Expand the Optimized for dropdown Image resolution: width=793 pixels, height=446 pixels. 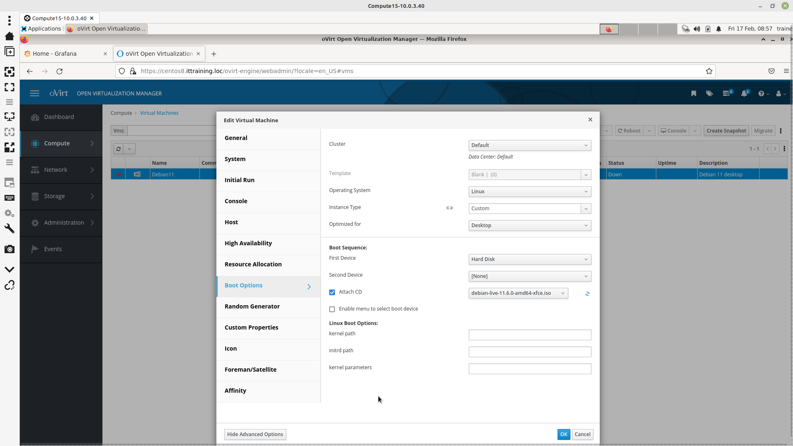(x=529, y=225)
